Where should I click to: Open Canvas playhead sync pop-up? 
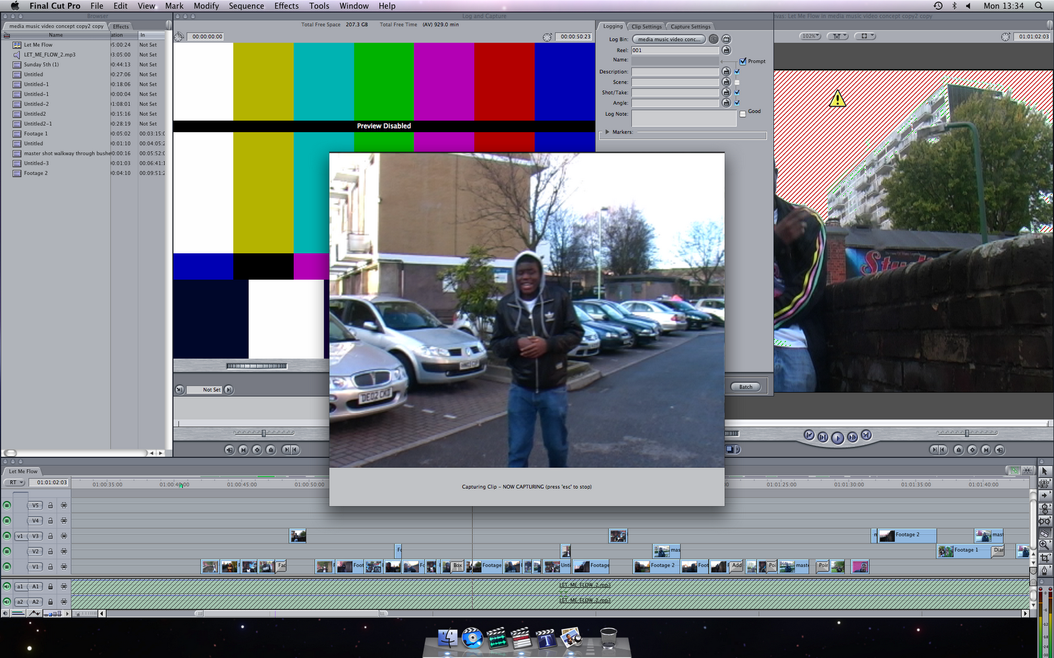pyautogui.click(x=837, y=36)
